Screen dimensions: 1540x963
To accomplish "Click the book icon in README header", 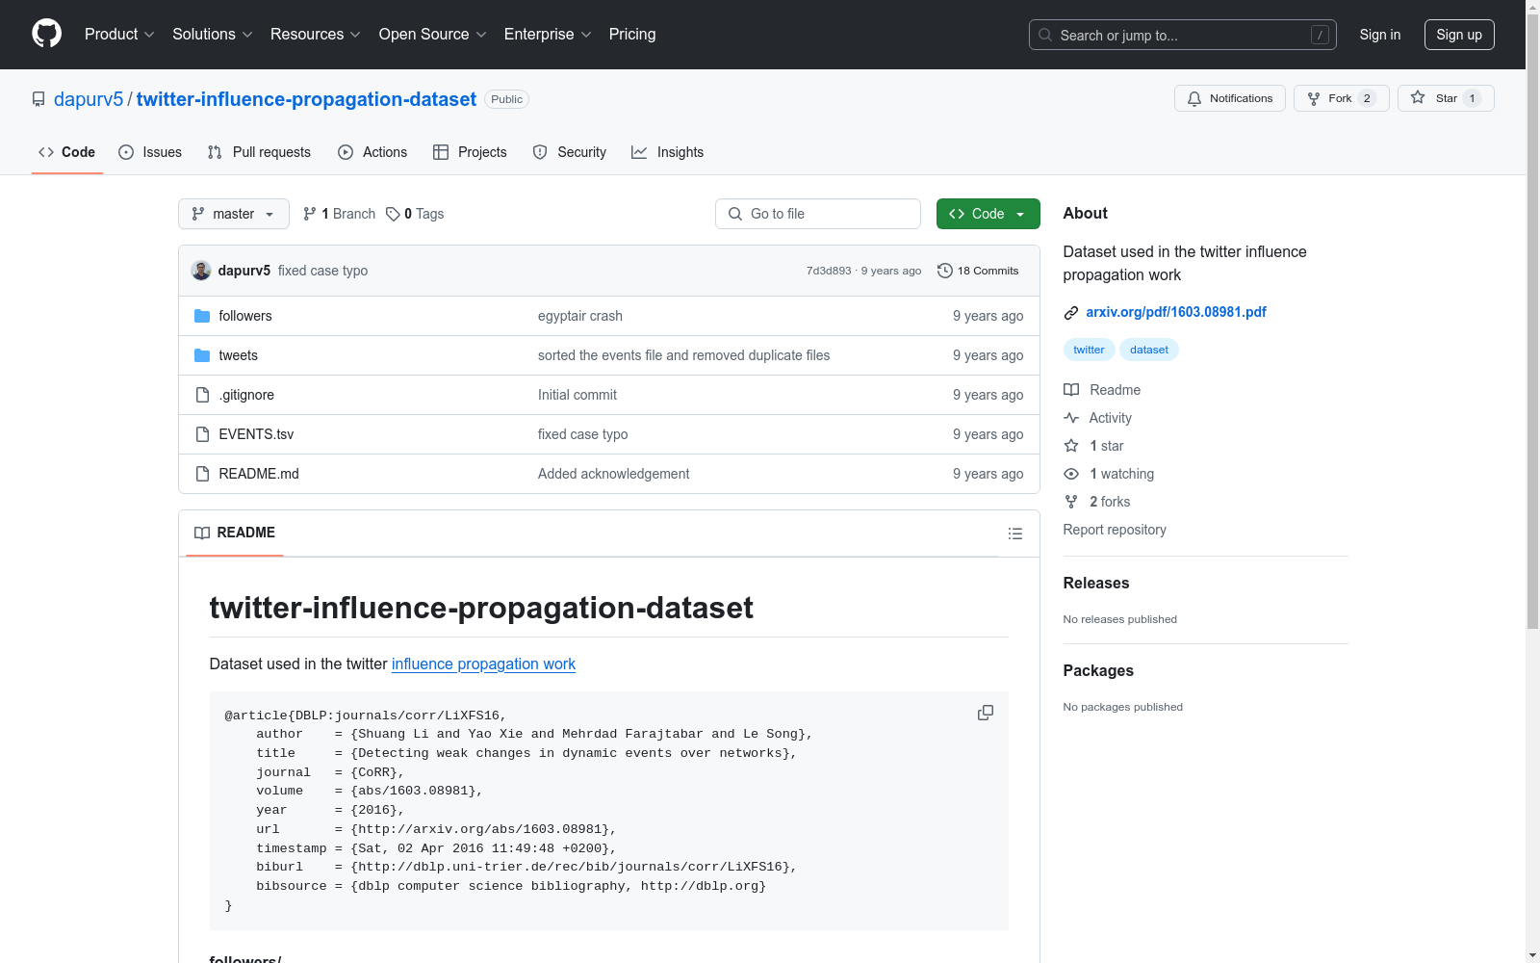I will [x=202, y=534].
